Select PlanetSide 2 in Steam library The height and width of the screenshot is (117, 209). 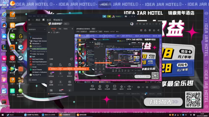click(x=36, y=43)
